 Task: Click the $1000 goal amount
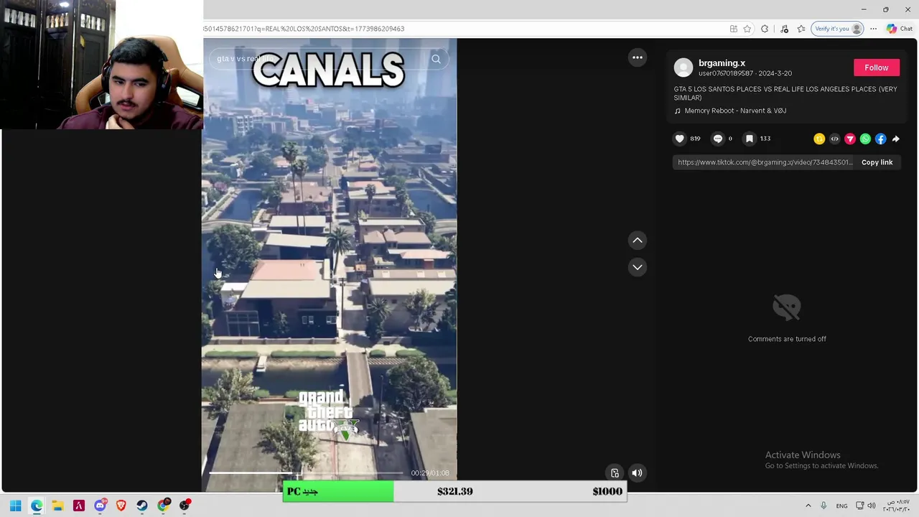pos(607,492)
